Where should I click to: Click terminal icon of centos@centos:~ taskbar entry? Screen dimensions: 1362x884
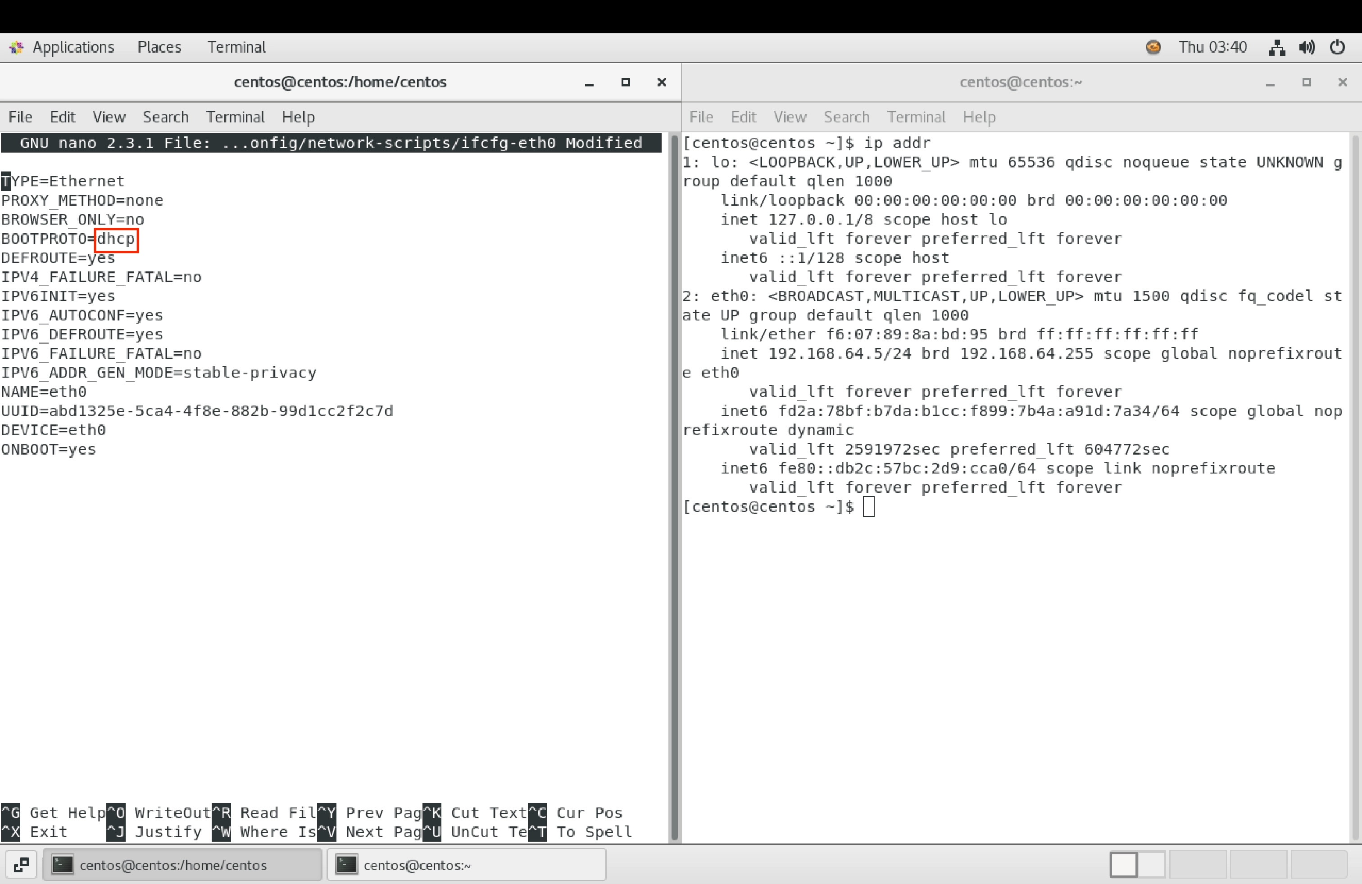(x=346, y=865)
